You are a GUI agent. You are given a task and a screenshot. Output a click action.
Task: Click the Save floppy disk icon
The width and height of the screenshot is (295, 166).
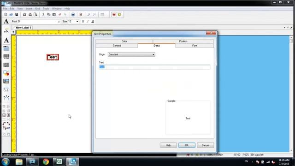(17, 14)
